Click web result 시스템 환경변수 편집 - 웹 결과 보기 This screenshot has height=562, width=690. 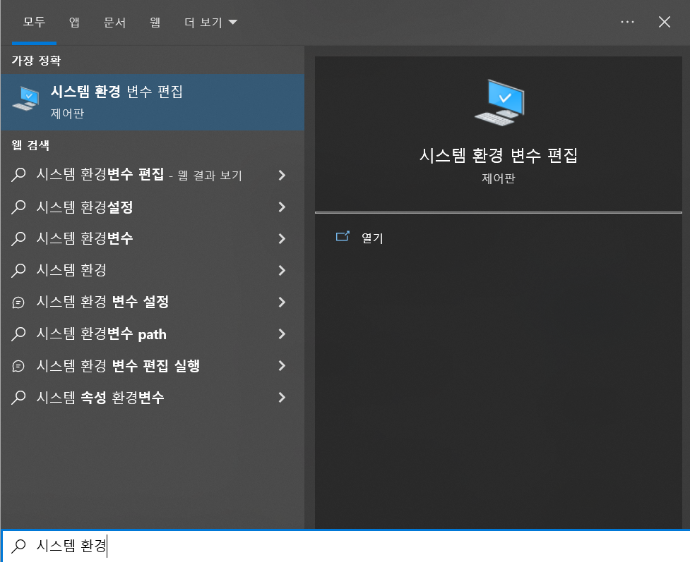click(139, 175)
